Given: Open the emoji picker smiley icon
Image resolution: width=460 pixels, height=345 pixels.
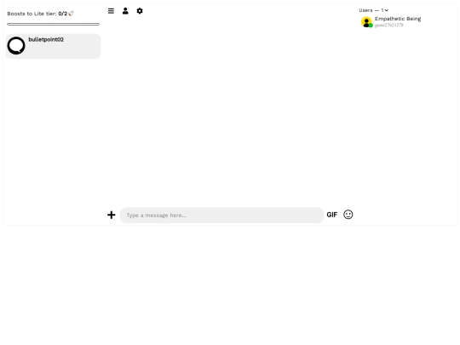Looking at the screenshot, I should click(x=348, y=215).
